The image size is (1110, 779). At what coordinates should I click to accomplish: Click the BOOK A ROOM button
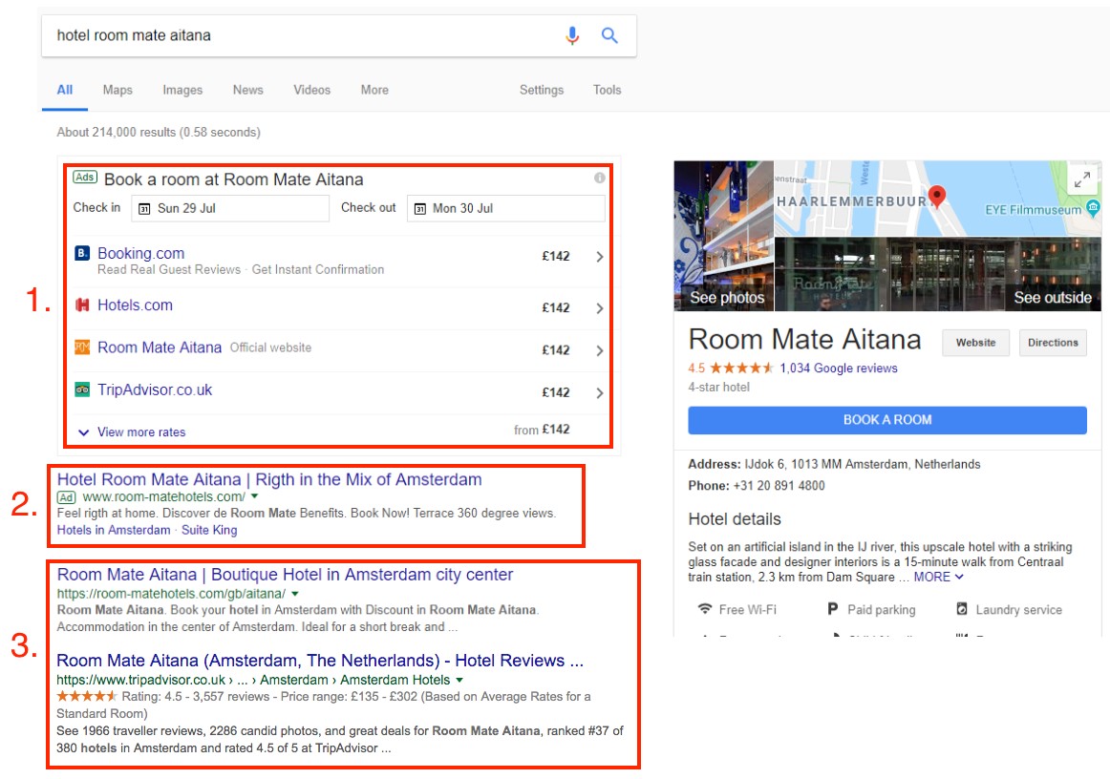(887, 419)
